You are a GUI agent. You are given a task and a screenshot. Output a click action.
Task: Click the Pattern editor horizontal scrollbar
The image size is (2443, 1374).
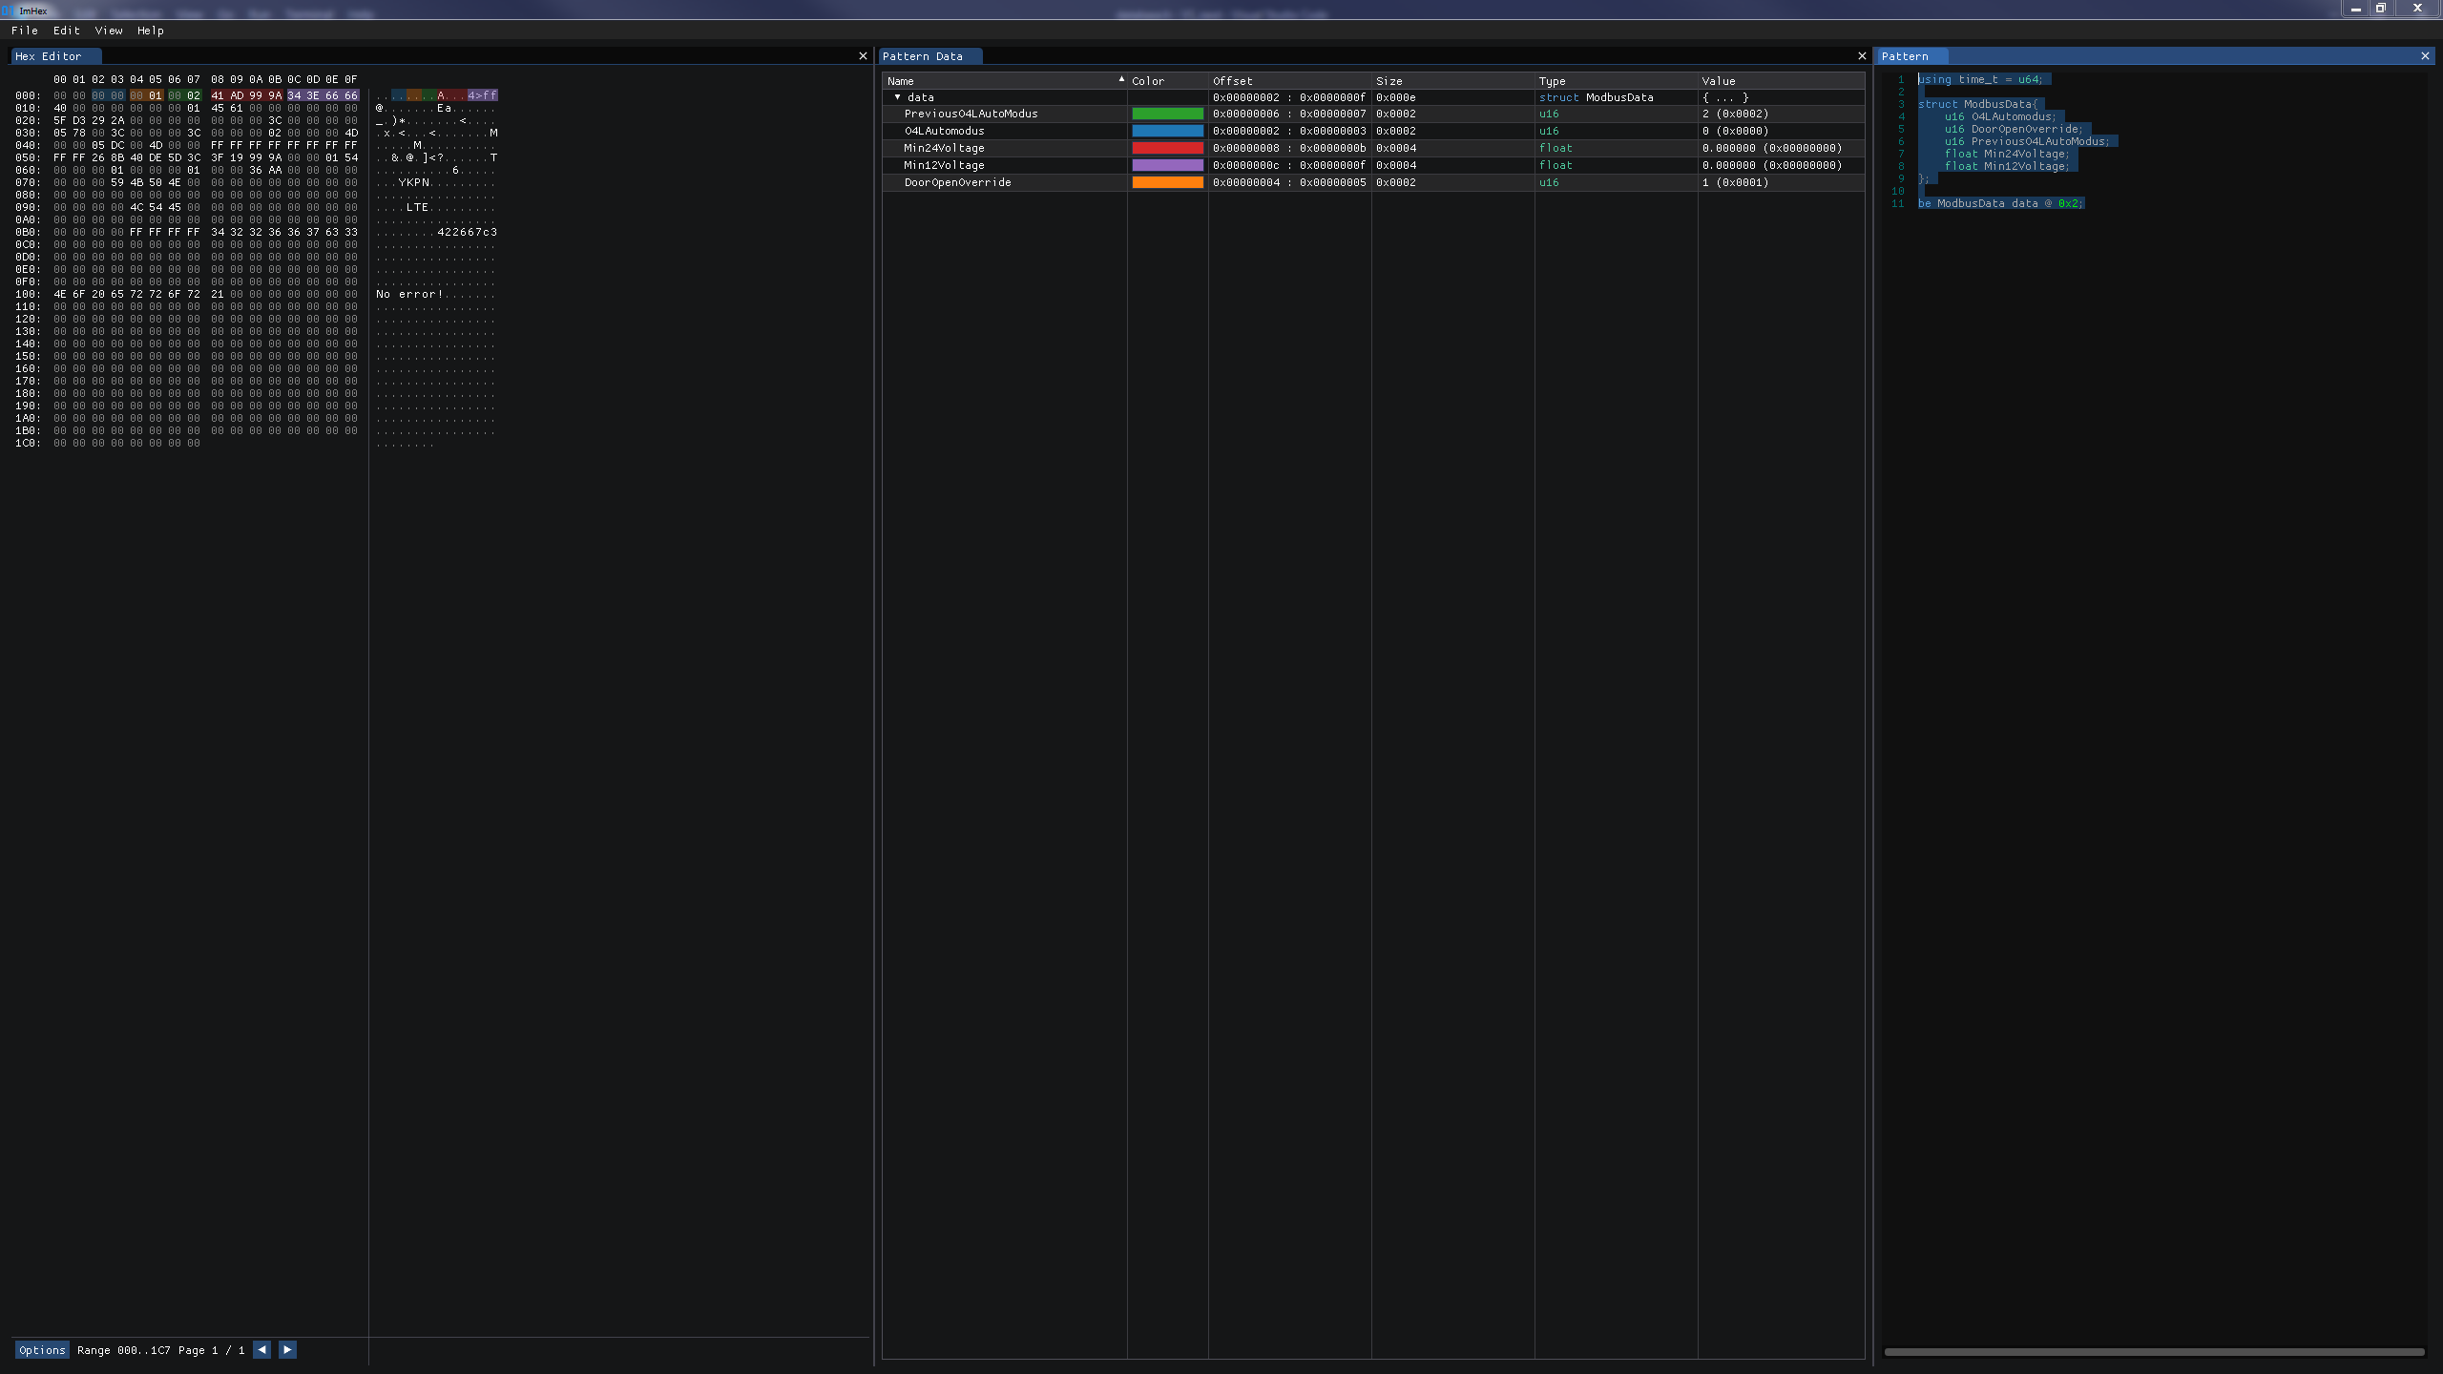2154,1351
